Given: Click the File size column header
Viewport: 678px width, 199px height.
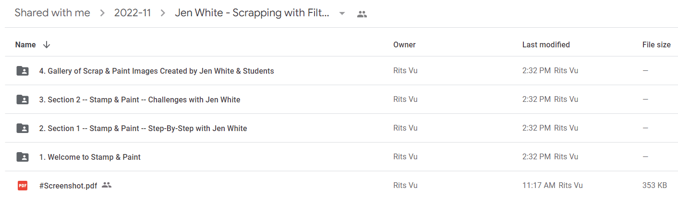Looking at the screenshot, I should coord(656,44).
